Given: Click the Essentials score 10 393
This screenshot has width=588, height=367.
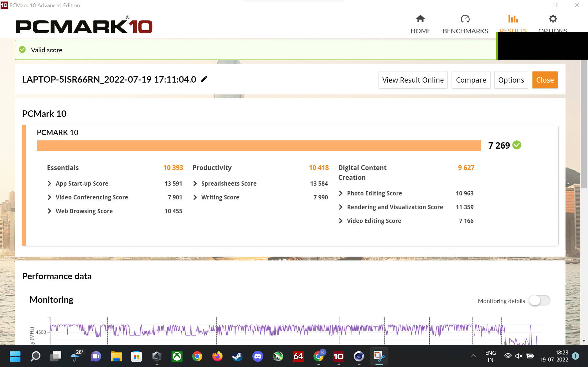Looking at the screenshot, I should click(x=173, y=168).
